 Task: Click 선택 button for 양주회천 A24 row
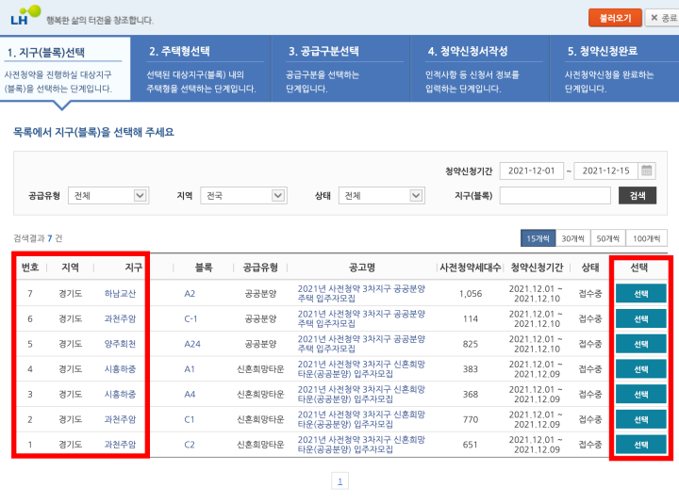[641, 344]
